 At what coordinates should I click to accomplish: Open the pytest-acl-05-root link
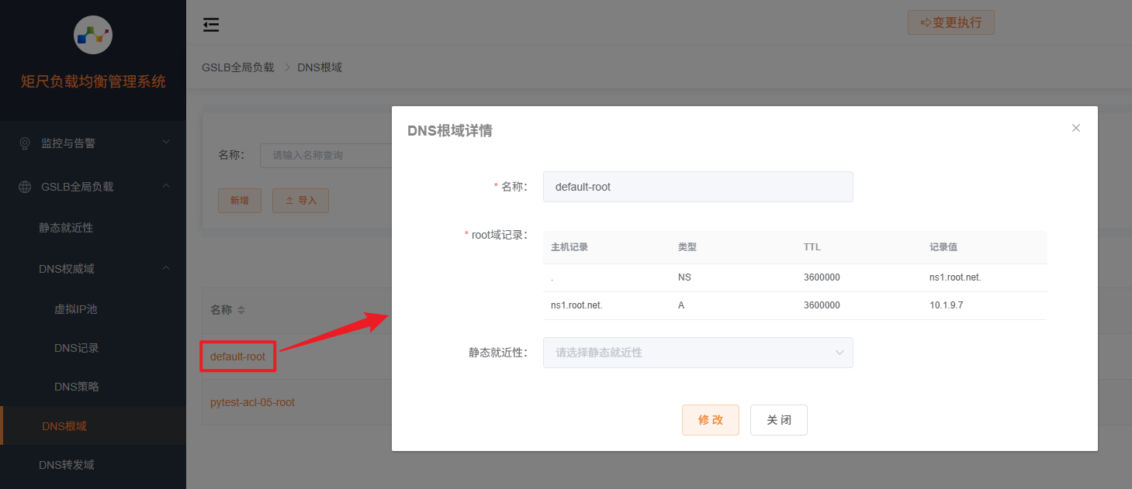pos(252,402)
